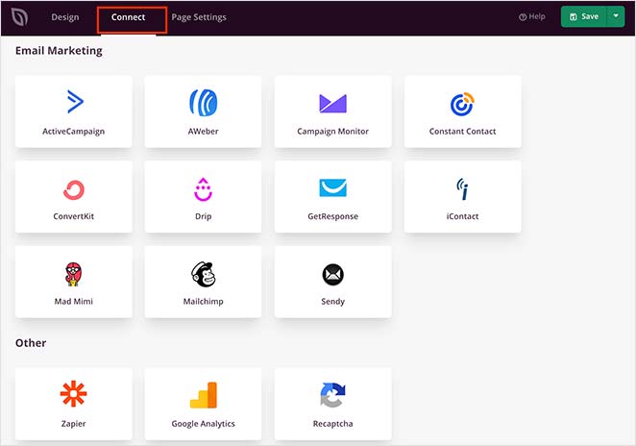This screenshot has height=446, width=636.
Task: Click the SeedProd leaf logo
Action: tap(20, 17)
